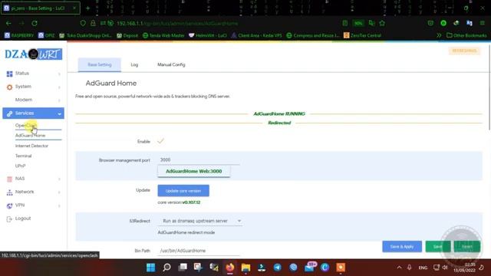Click Update core version button

pyautogui.click(x=183, y=191)
